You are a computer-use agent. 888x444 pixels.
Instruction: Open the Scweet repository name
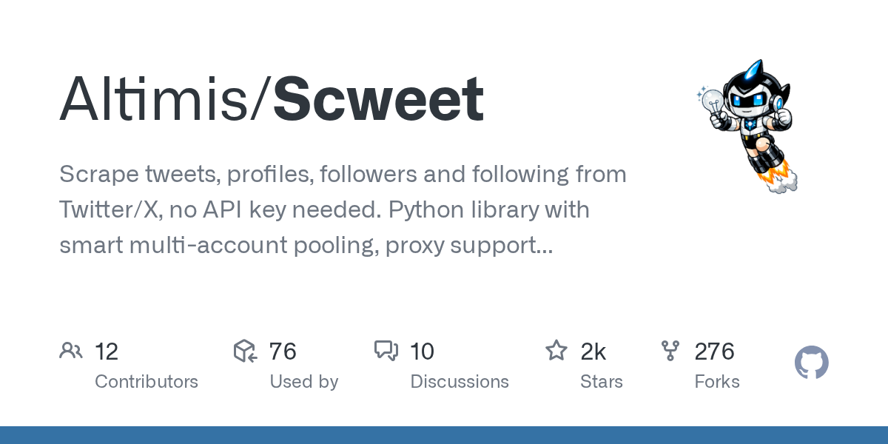(x=379, y=99)
